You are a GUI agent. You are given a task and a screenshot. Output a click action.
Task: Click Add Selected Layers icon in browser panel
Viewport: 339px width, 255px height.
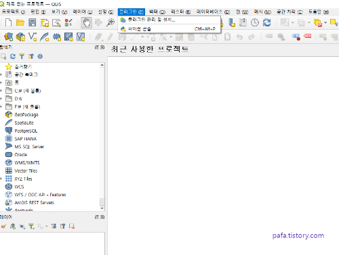click(3, 56)
